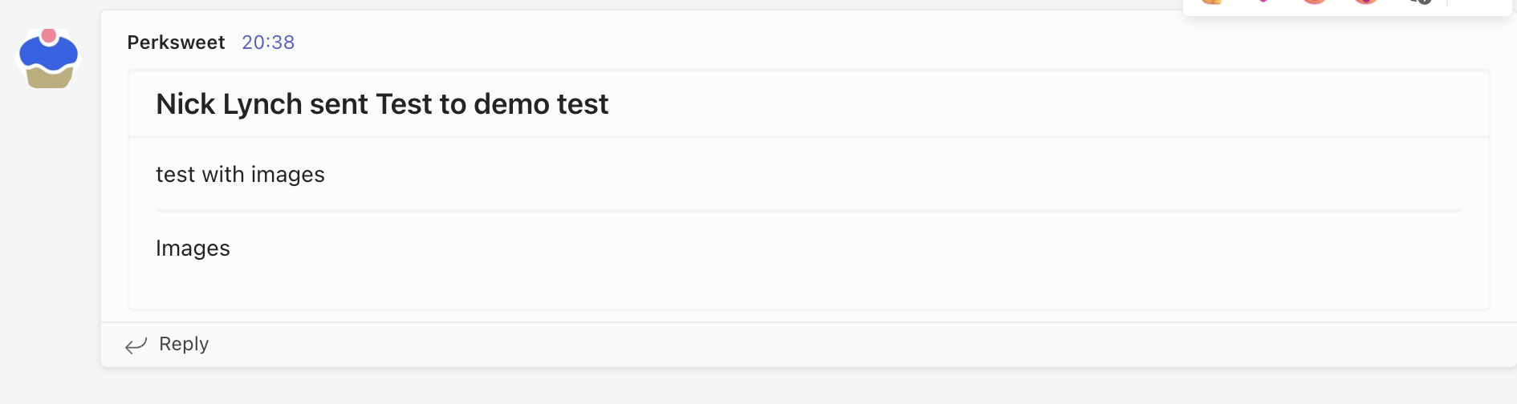Click the reaction bar popup background
Viewport: 1517px width, 404px height.
pos(1347,10)
